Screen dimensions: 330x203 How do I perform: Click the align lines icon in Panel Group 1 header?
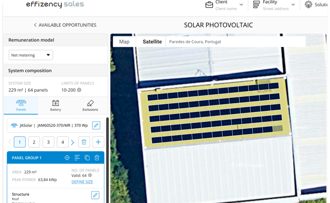[77, 158]
